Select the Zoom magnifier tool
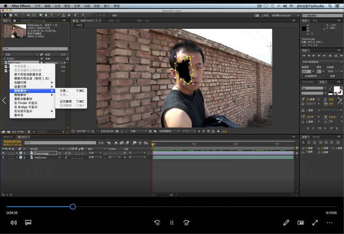Image resolution: width=344 pixels, height=234 pixels. click(x=16, y=15)
